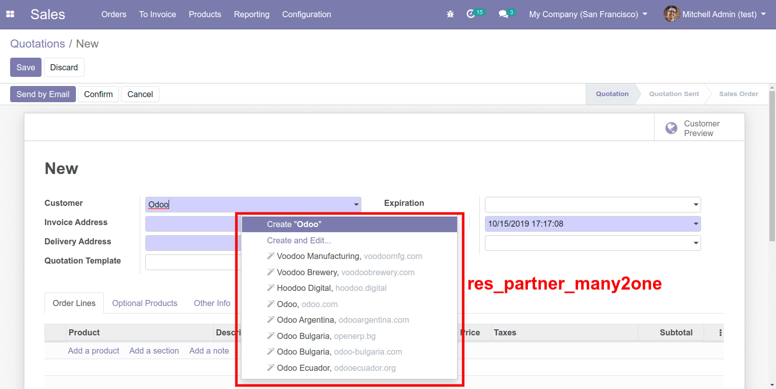776x389 pixels.
Task: Open the To Invoice menu
Action: [157, 14]
